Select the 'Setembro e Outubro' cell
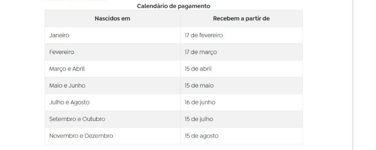Screen dimensions: 376x150 pyautogui.click(x=113, y=119)
